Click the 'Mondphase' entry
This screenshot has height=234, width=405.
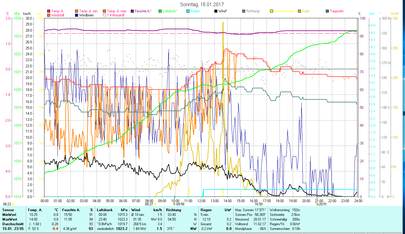(x=251, y=229)
